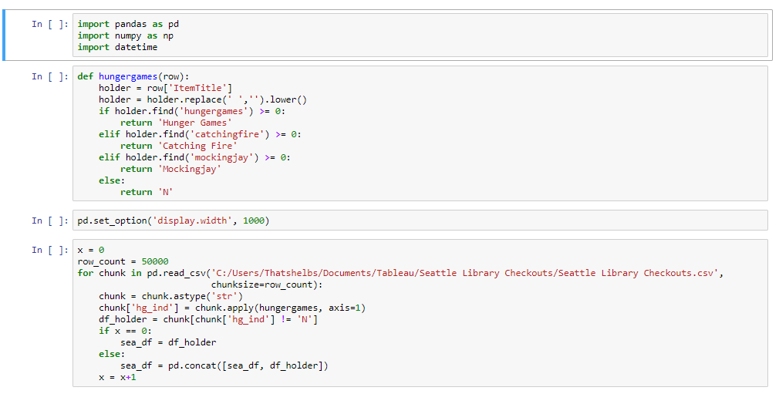Click the elif holder.find('mockingjay') line
Image resolution: width=779 pixels, height=394 pixels.
point(194,157)
